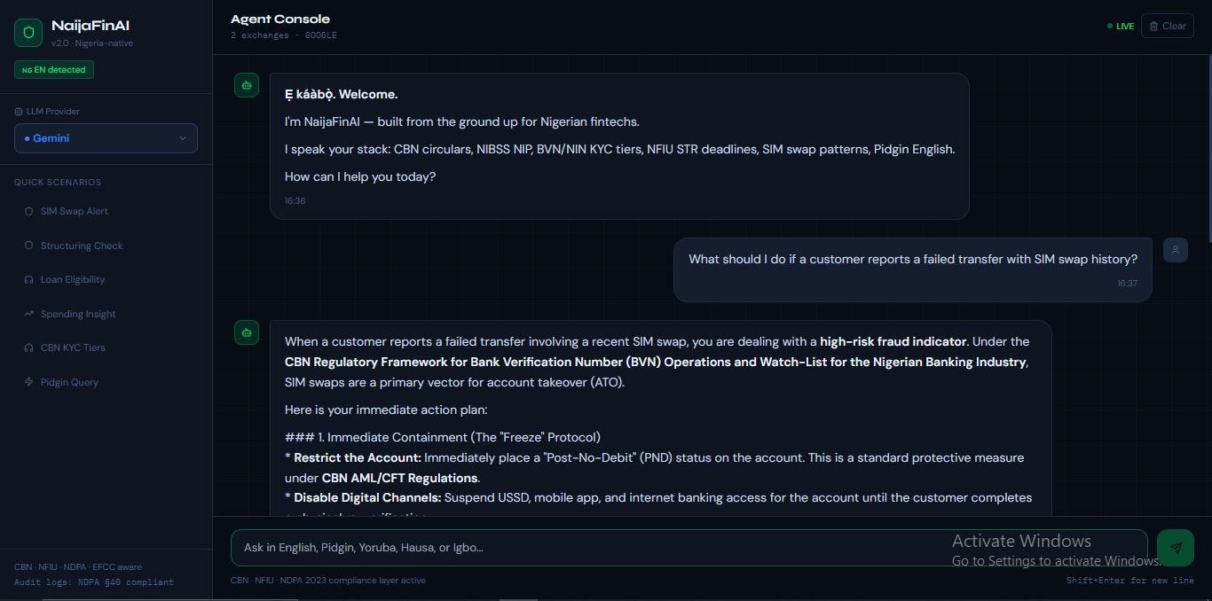Click the Spending Insight trend icon
Screen dimensions: 1212x601
[30, 314]
